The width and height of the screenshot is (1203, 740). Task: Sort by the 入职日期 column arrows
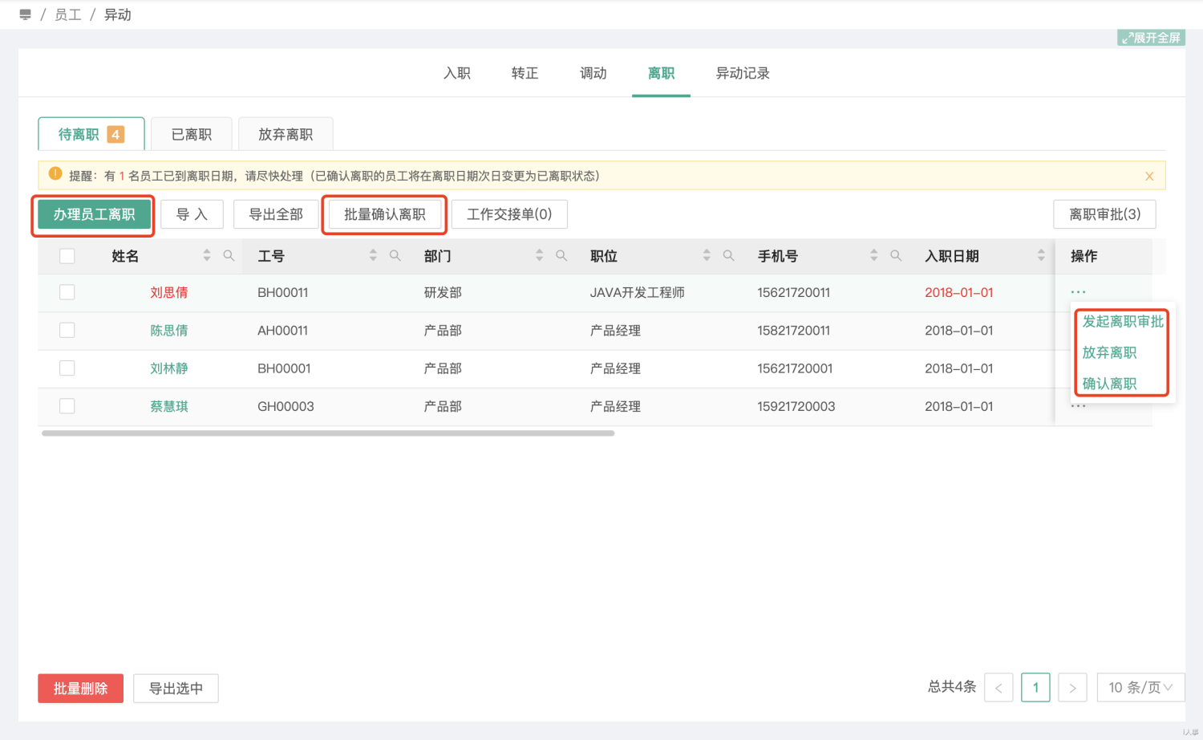point(1041,255)
